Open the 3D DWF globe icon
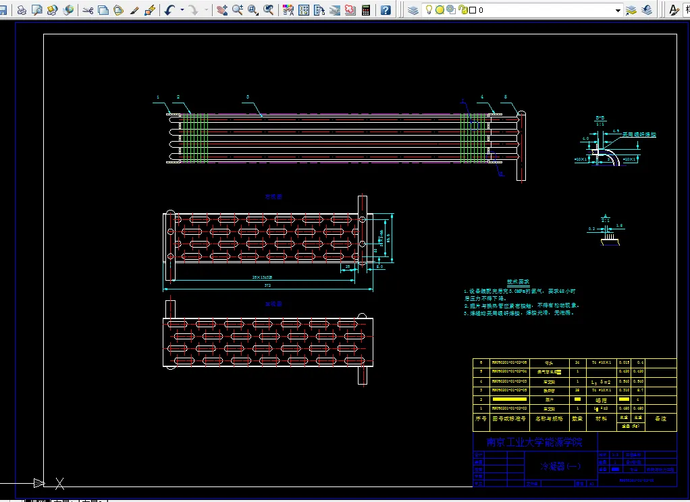690x502 pixels. click(68, 9)
